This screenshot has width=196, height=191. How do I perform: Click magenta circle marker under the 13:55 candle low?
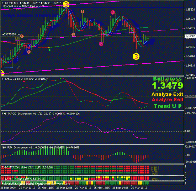coord(101,44)
